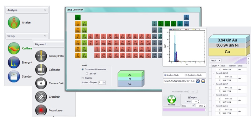Select the Primary Filter alignment icon
The image size is (251, 122).
(41, 56)
